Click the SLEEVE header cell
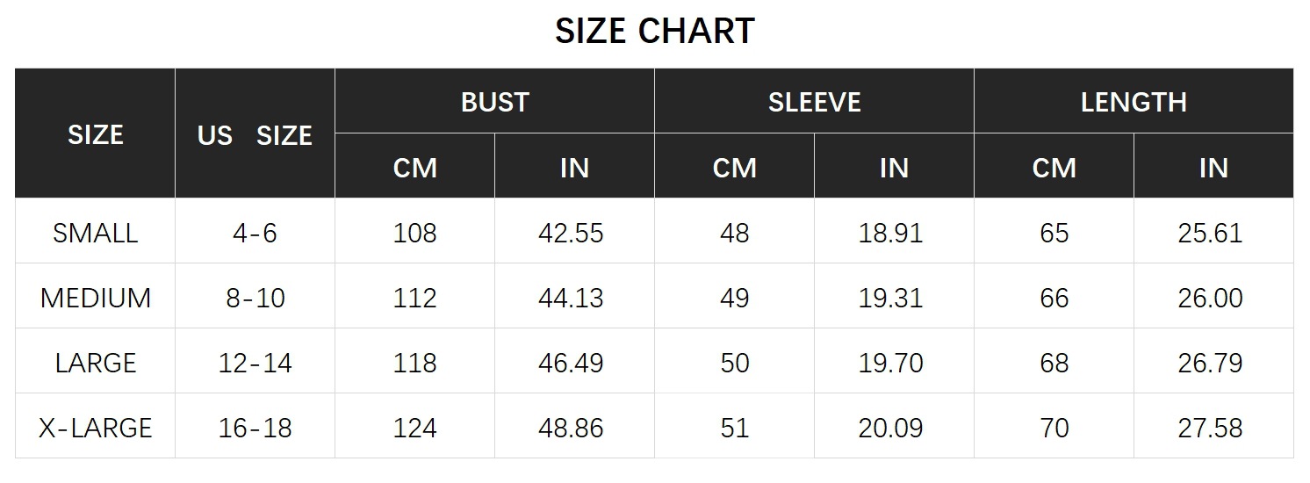Image resolution: width=1310 pixels, height=483 pixels. [x=814, y=102]
